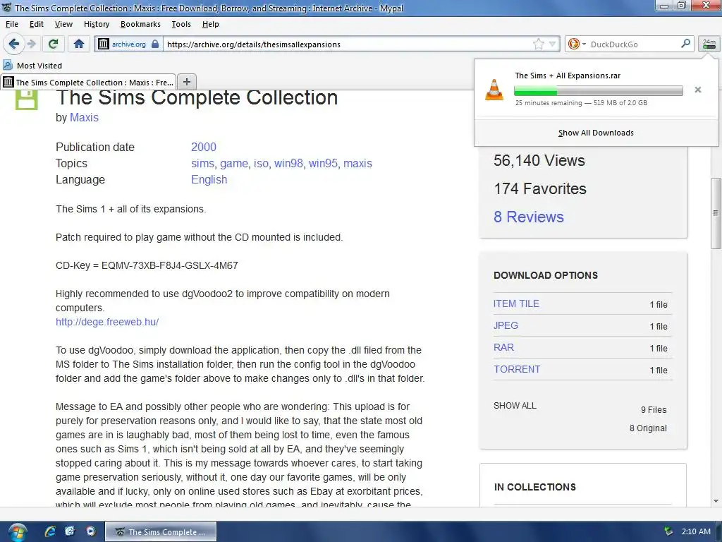This screenshot has width=722, height=542.
Task: Download the TORRENT option
Action: click(517, 369)
